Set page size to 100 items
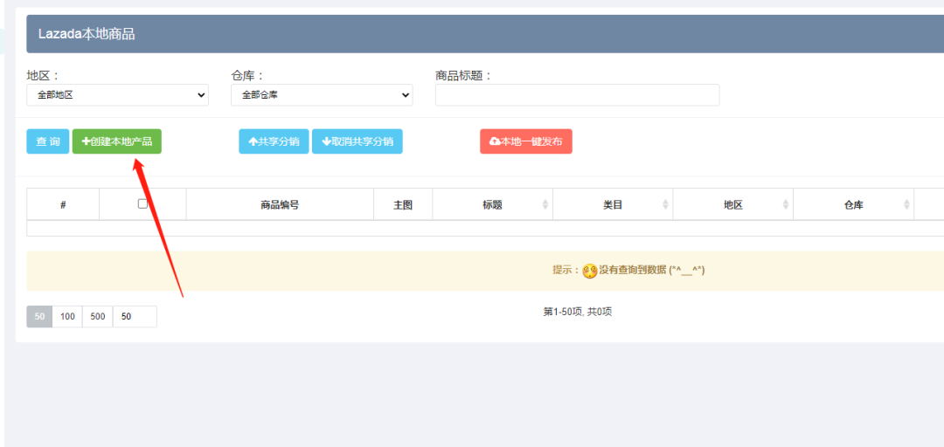944x447 pixels. point(67,316)
